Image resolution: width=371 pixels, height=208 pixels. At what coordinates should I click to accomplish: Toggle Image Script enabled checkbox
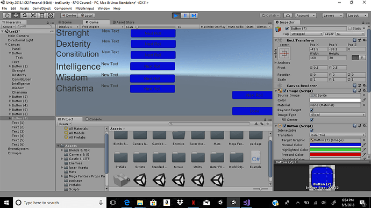(x=284, y=91)
